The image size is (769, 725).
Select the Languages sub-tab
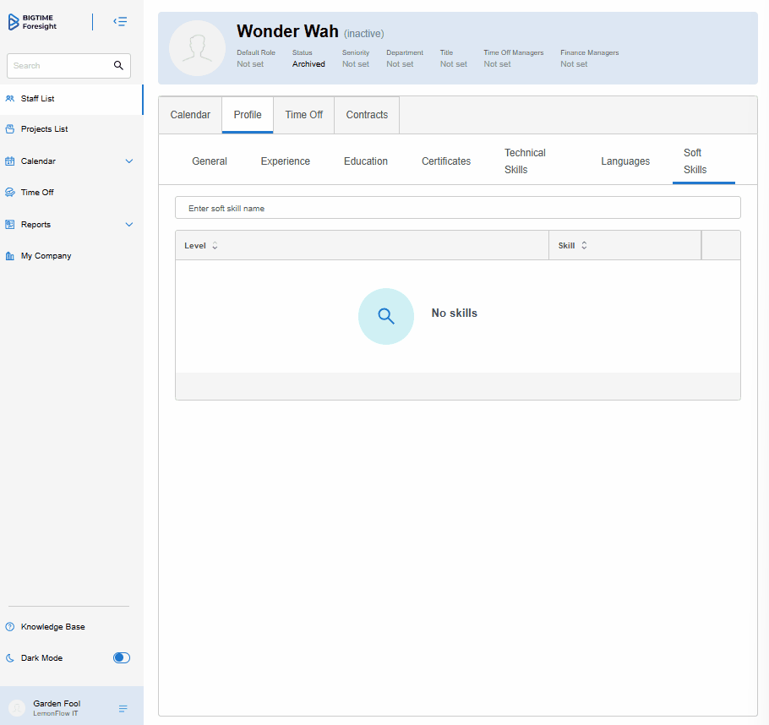[625, 161]
